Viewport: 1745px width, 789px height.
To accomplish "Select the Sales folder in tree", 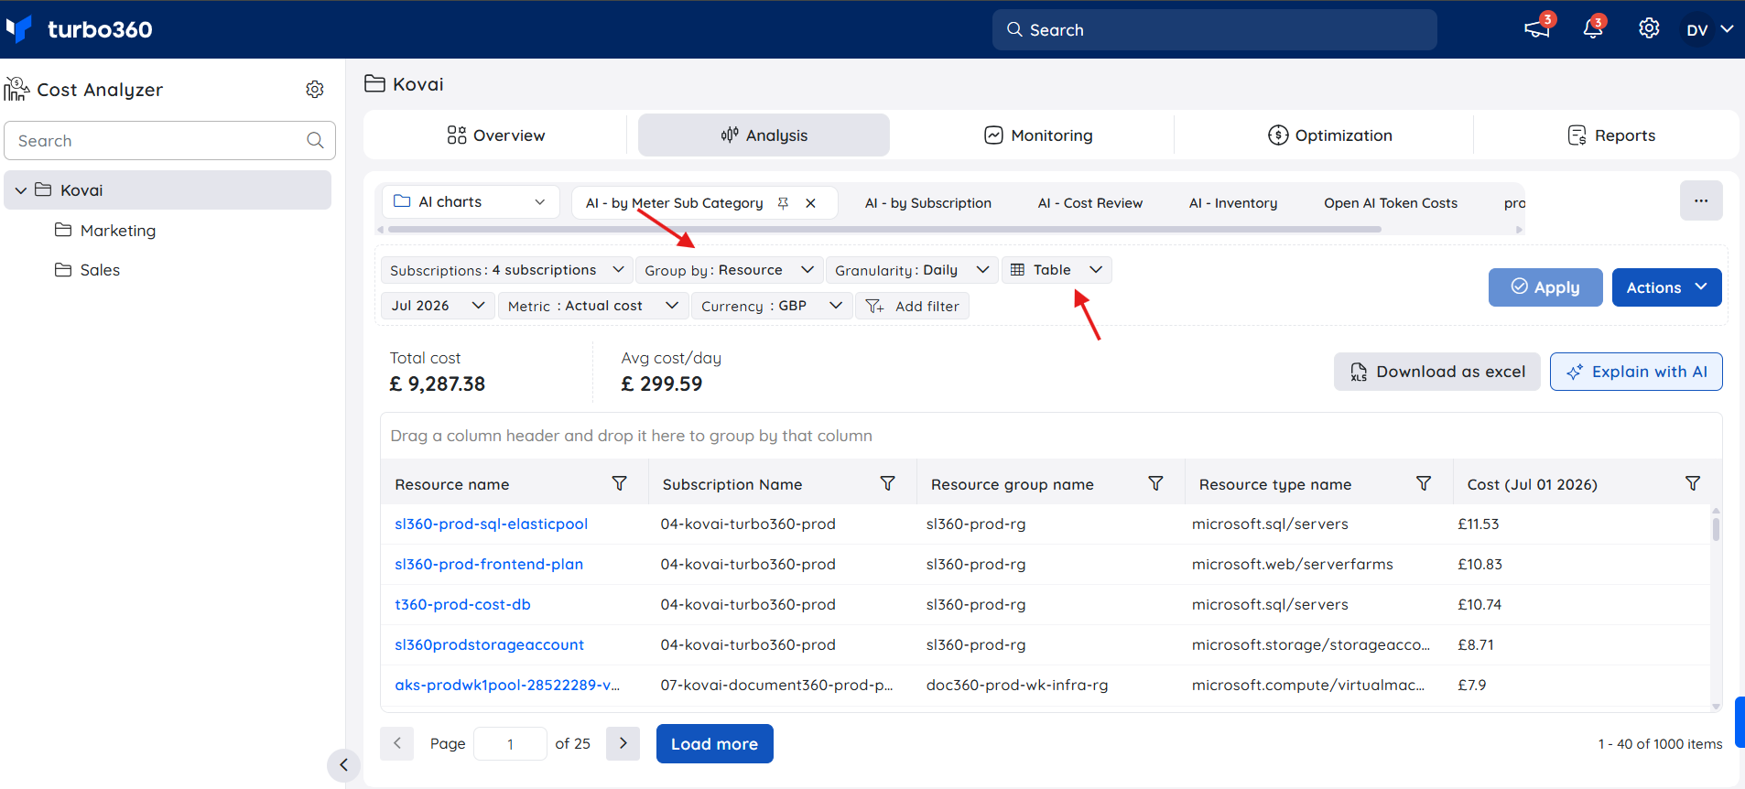I will click(x=100, y=270).
